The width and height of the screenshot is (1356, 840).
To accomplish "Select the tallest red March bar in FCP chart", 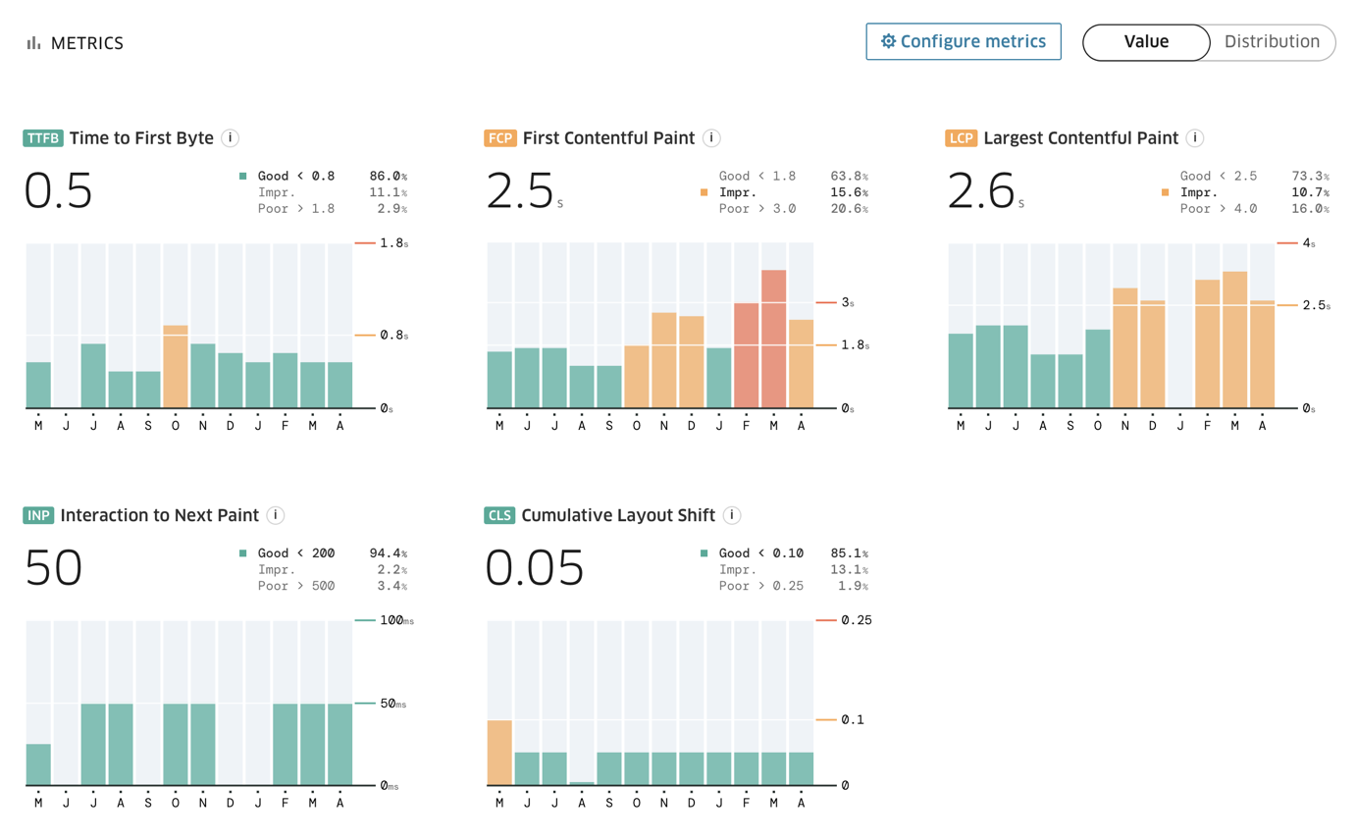I will (773, 339).
